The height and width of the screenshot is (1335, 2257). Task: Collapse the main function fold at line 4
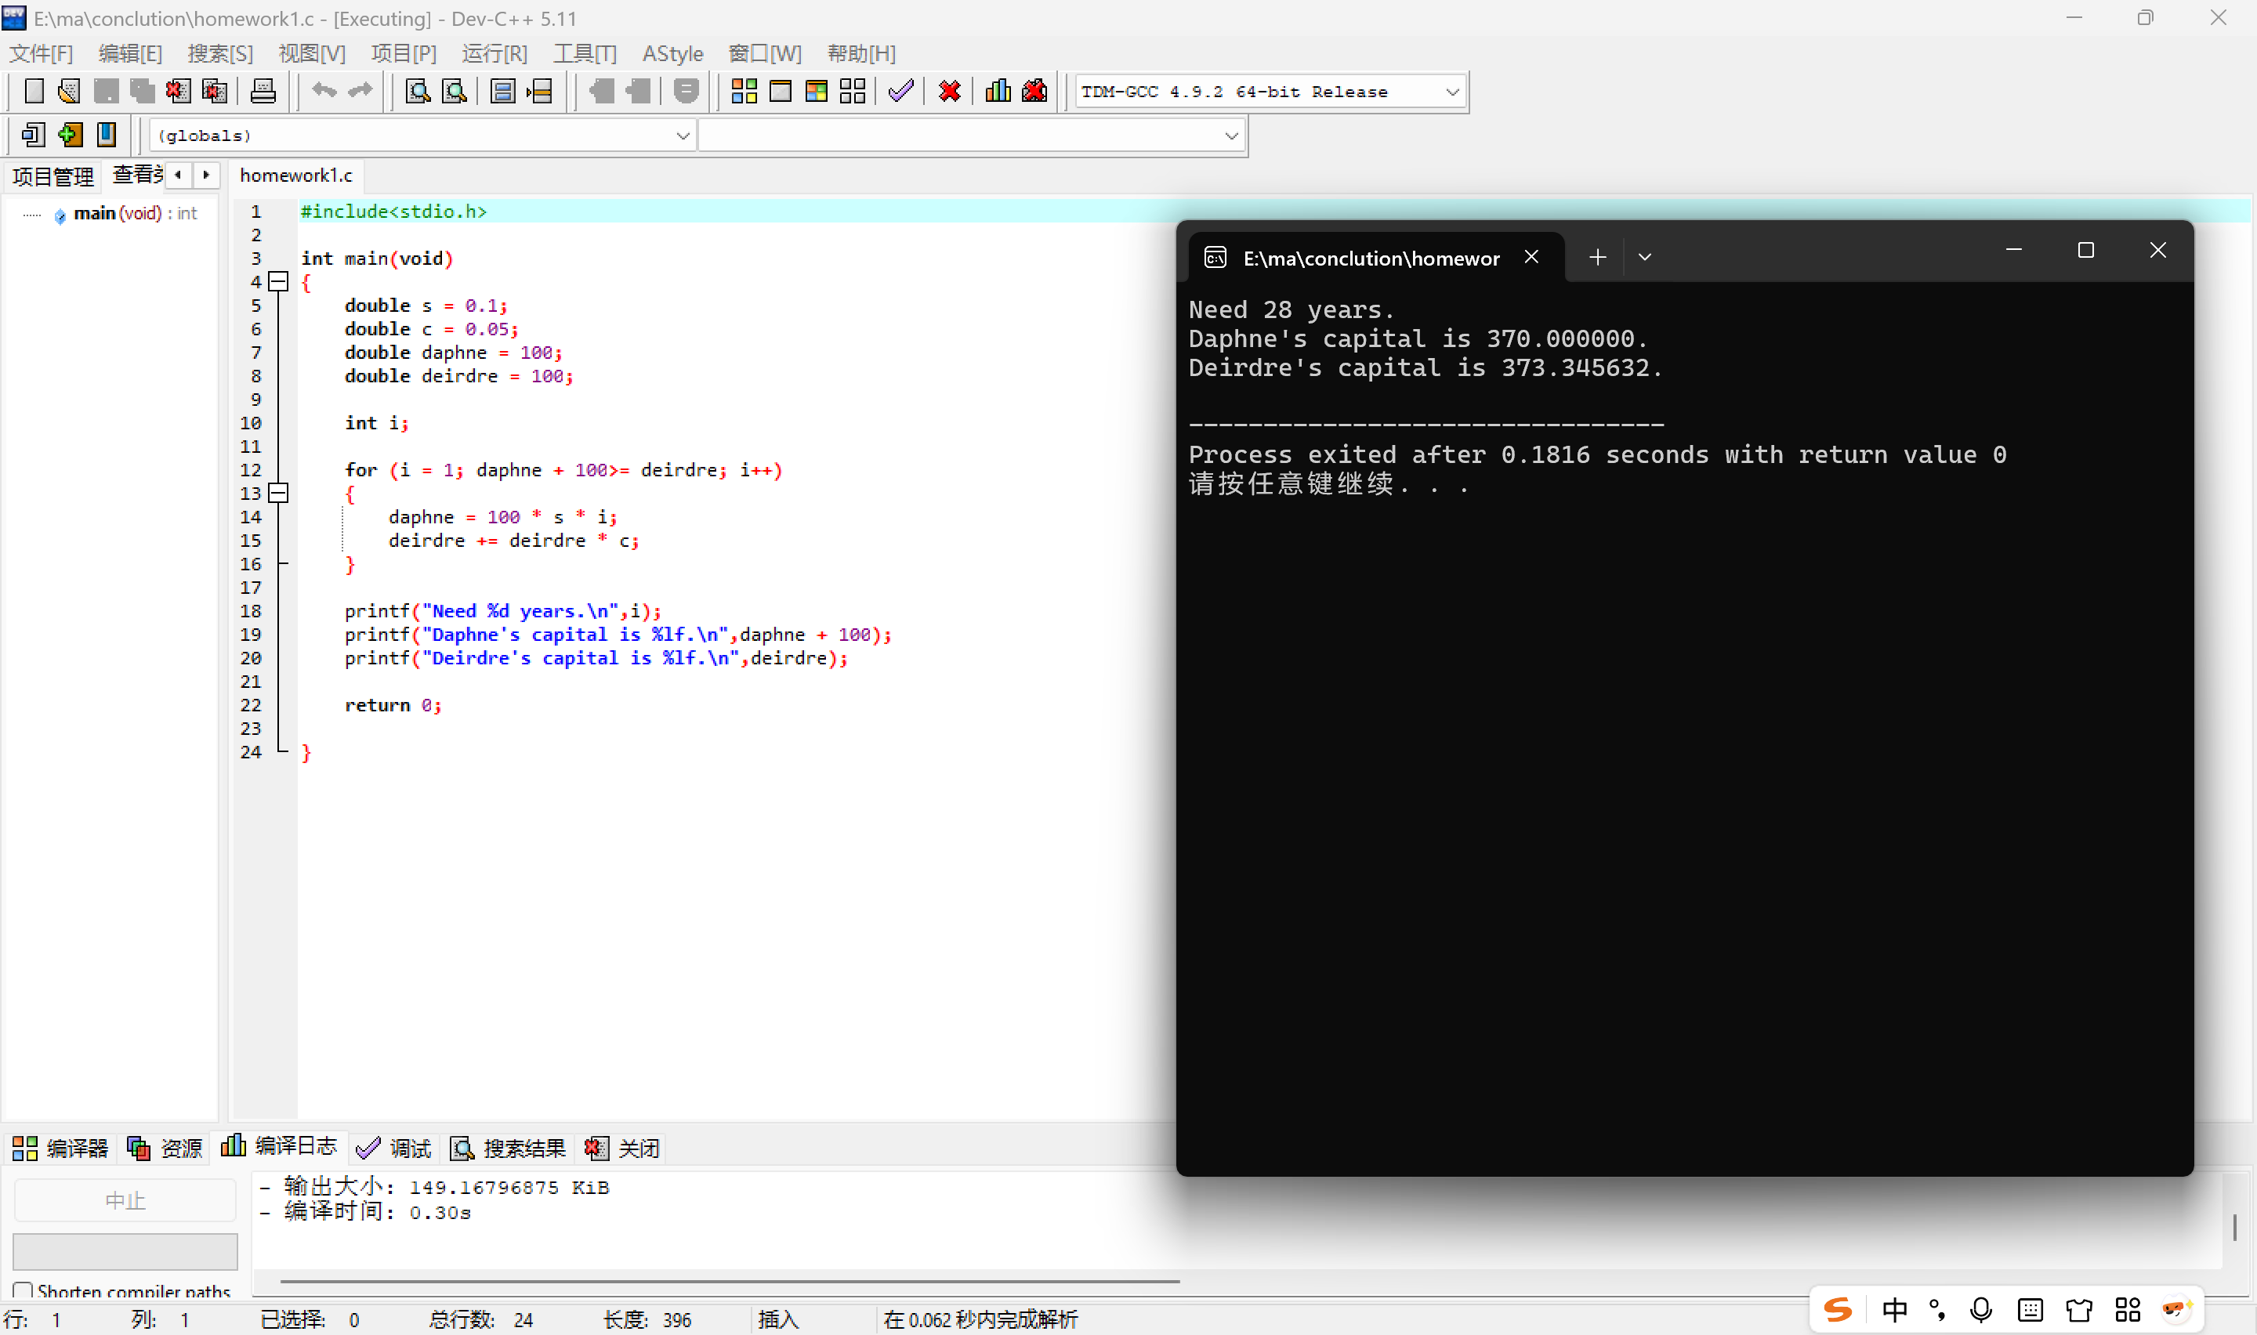coord(279,281)
